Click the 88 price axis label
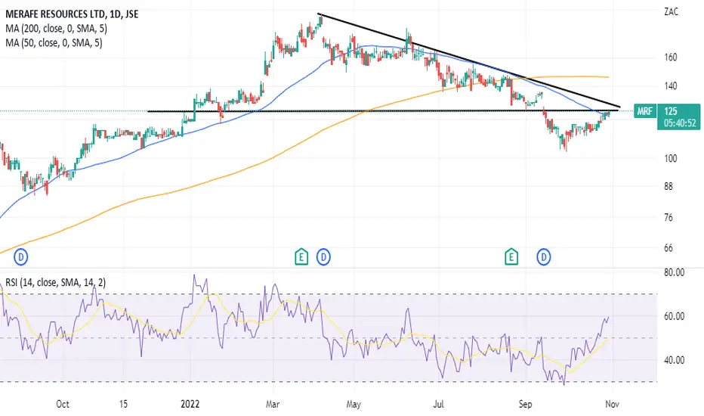The height and width of the screenshot is (416, 704). 668,186
